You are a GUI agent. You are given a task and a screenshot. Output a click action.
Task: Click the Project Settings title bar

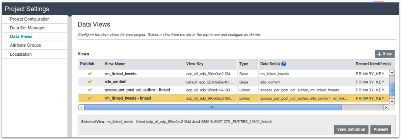[200, 9]
